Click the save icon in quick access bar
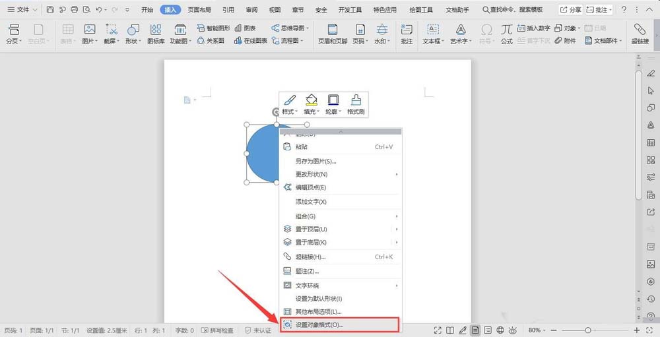This screenshot has width=660, height=337. (50, 9)
